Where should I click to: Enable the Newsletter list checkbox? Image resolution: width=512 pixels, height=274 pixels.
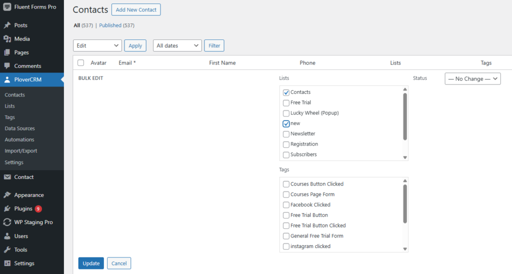286,134
